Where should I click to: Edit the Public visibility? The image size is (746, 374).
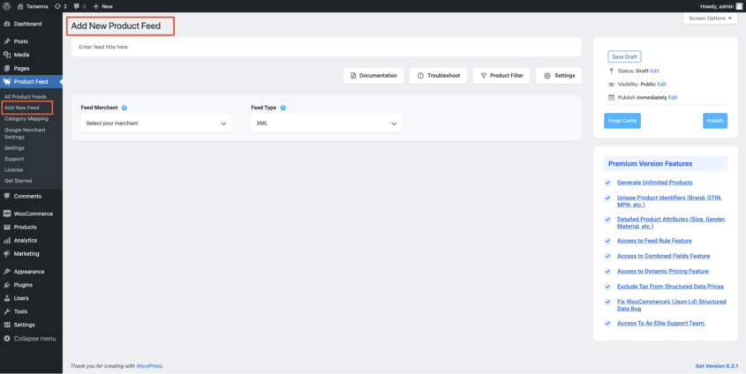pyautogui.click(x=662, y=84)
